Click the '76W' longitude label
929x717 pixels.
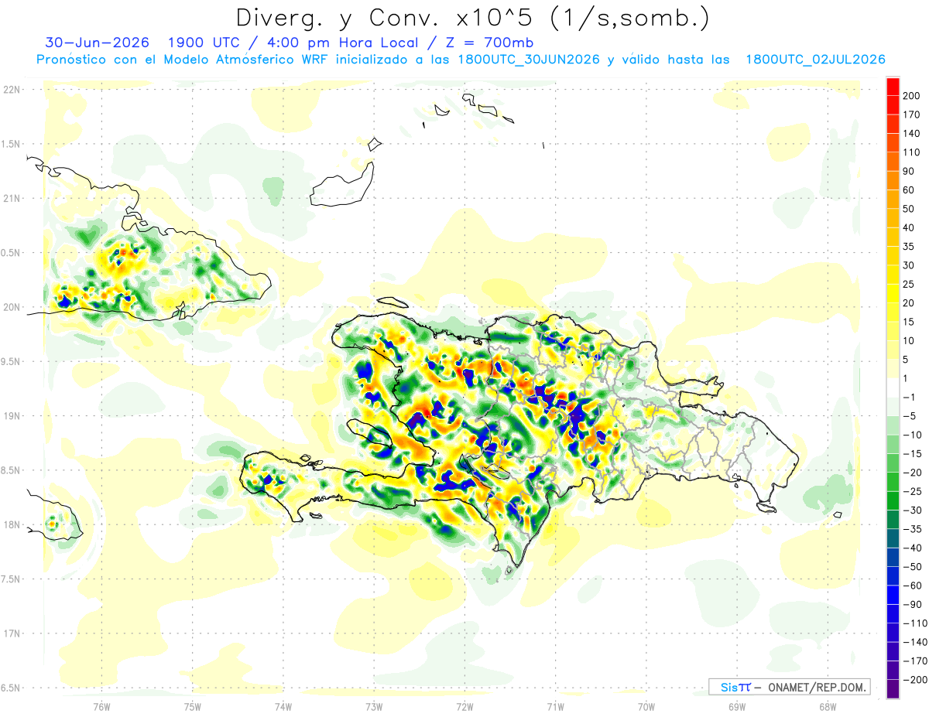pyautogui.click(x=102, y=705)
